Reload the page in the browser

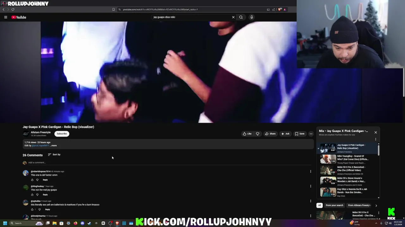pos(13,9)
